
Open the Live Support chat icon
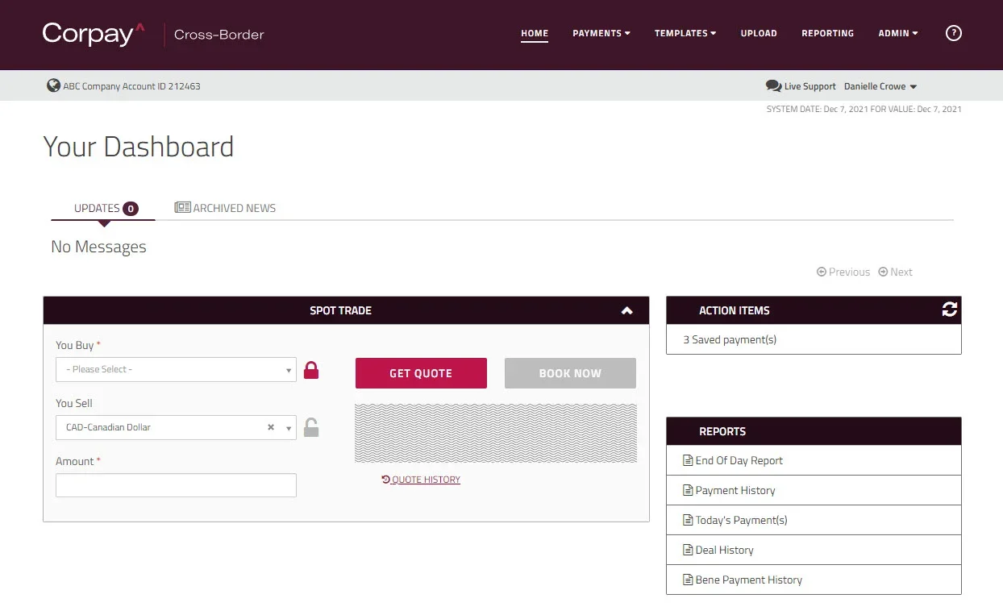point(773,85)
